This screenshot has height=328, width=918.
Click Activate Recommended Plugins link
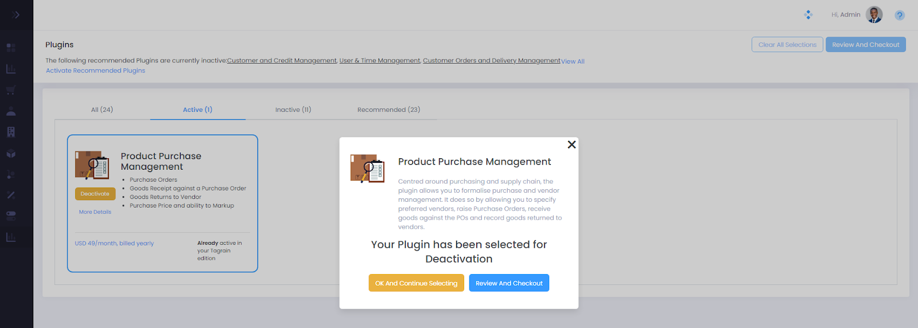[96, 71]
